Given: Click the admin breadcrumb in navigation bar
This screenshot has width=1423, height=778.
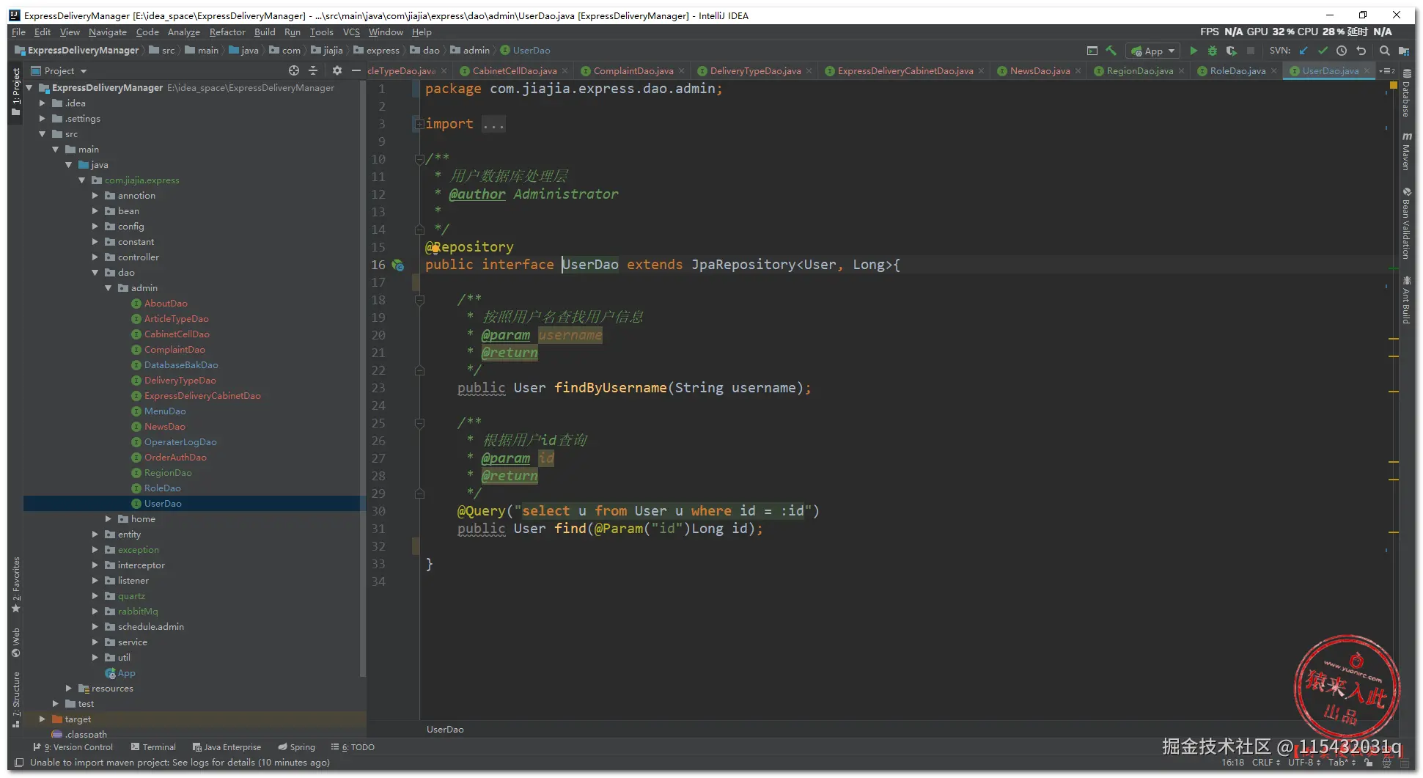Looking at the screenshot, I should click(476, 51).
